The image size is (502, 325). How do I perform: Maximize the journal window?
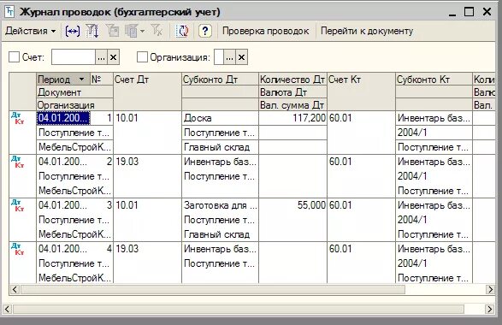coord(469,12)
